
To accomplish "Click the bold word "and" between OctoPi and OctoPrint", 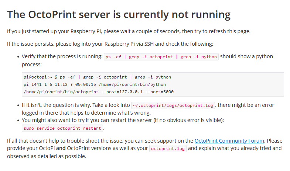I will [x=61, y=148].
